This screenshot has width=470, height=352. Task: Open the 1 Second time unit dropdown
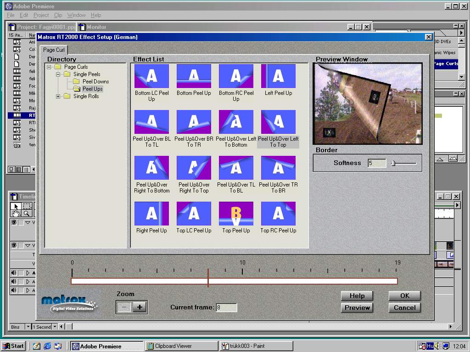coord(55,326)
